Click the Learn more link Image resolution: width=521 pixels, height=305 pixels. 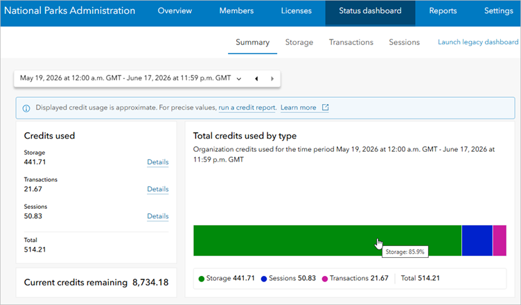coord(299,107)
